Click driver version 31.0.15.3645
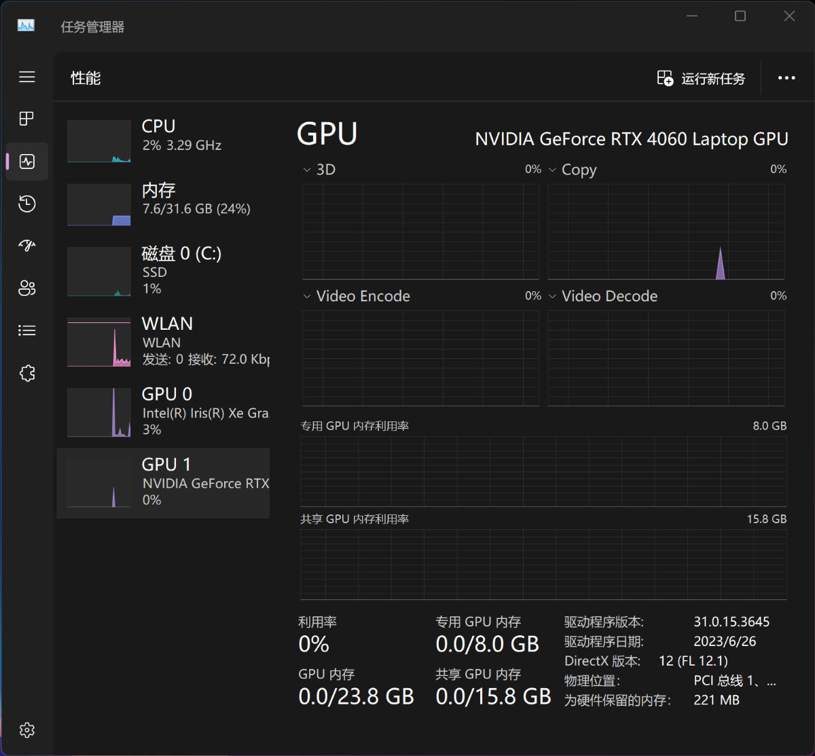Viewport: 815px width, 756px height. point(731,622)
